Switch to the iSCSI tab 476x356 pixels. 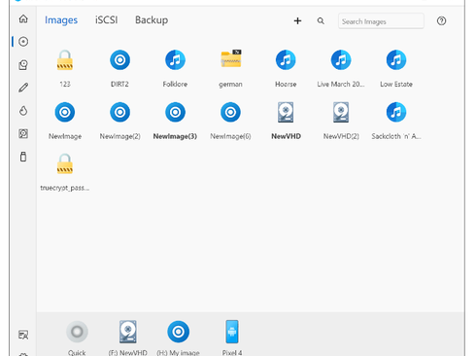tap(106, 20)
